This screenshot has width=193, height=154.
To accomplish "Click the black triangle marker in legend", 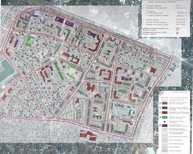I will 164,122.
